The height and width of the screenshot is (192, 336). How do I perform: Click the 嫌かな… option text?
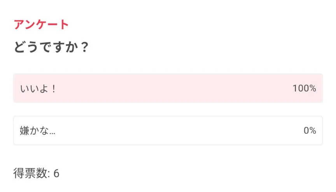(x=37, y=131)
